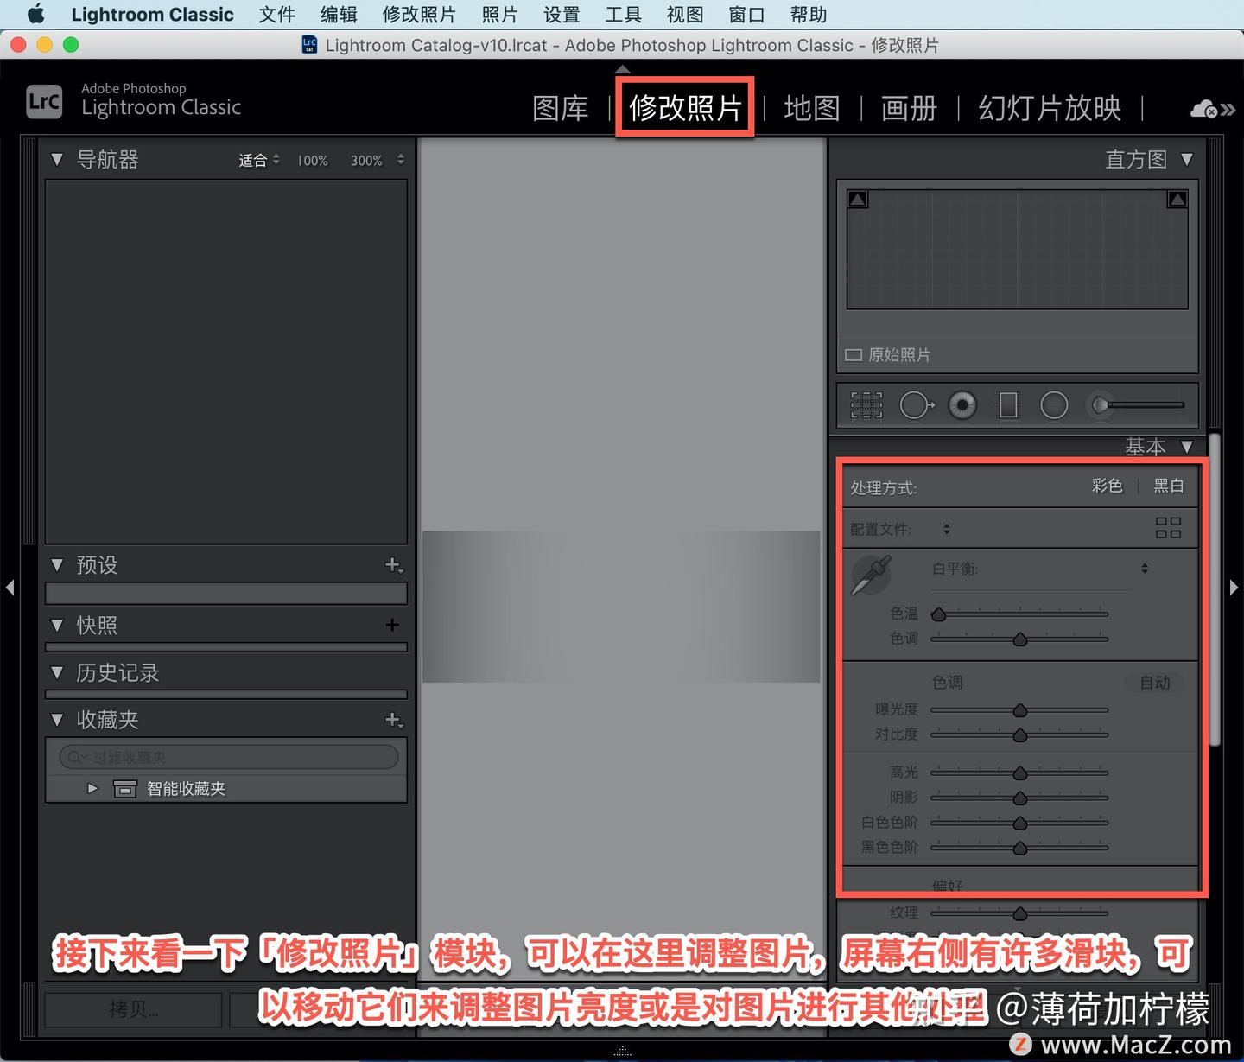Set treatment to Black & White (黑白)
Viewport: 1244px width, 1062px height.
1169,486
